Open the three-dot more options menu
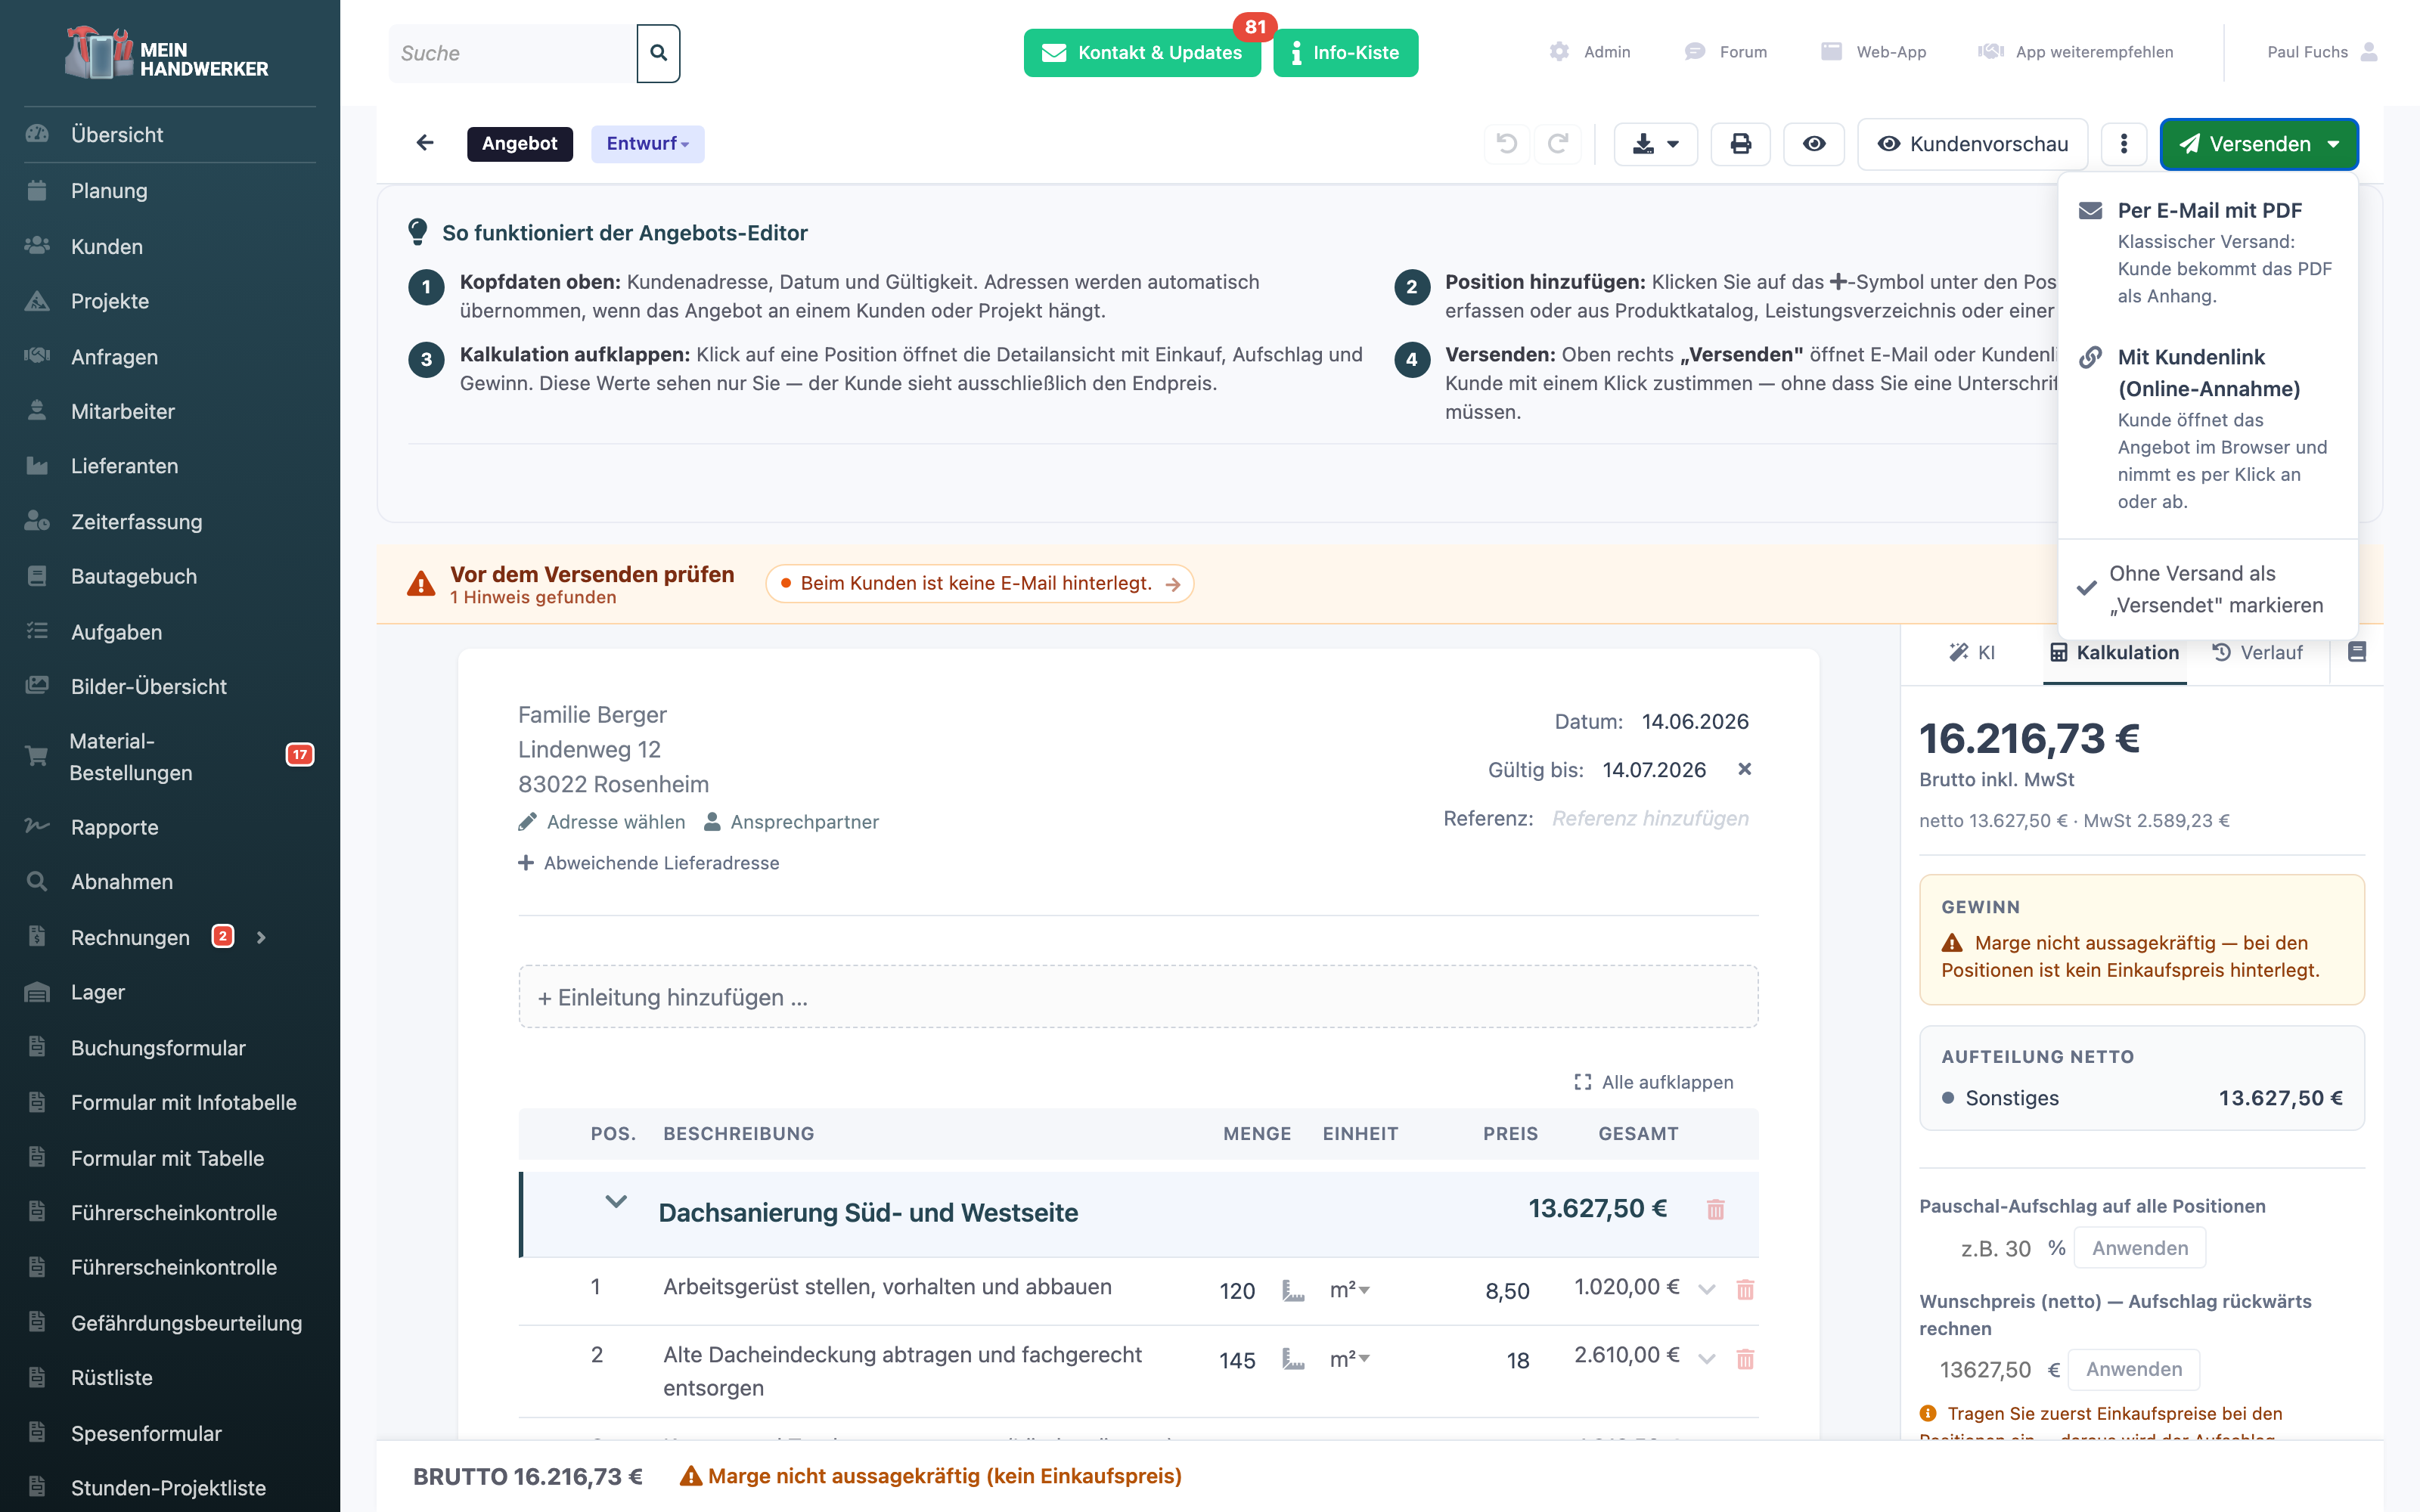This screenshot has height=1512, width=2420. coord(2124,144)
